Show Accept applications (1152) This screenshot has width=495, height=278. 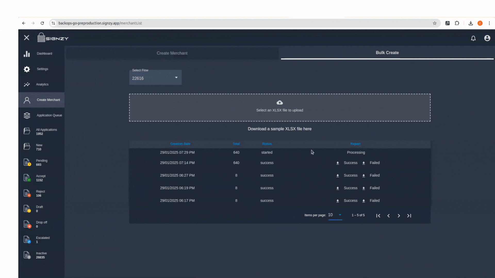(x=41, y=178)
